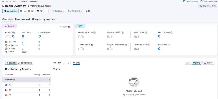Click the Nothing found chart illustration
218x99 pixels.
[134, 82]
